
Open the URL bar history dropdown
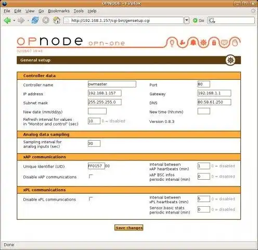[x=187, y=20]
